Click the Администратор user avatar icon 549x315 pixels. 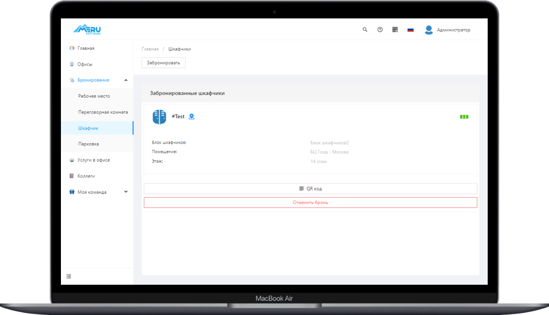[x=428, y=30]
